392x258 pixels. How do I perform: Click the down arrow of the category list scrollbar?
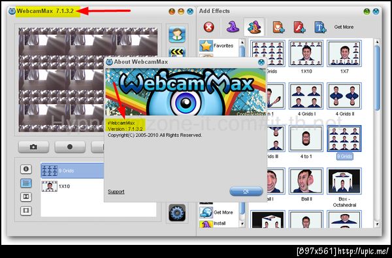242,224
